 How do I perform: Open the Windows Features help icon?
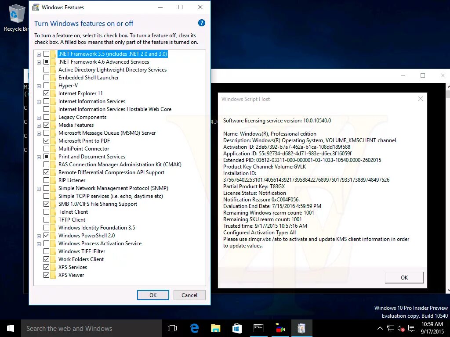(201, 23)
